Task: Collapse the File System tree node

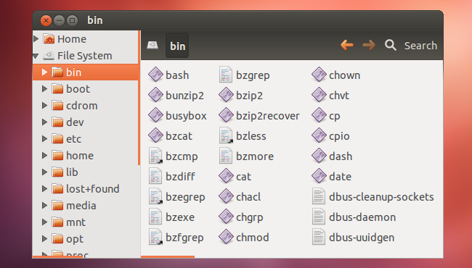Action: coord(36,56)
